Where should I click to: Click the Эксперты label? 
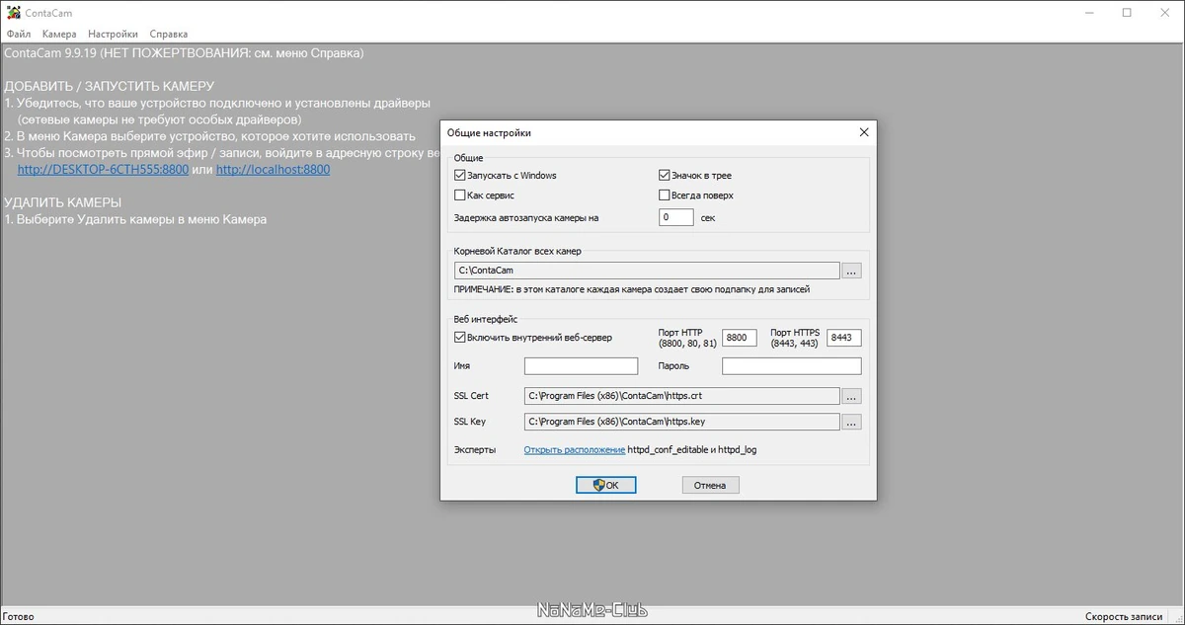[x=475, y=450]
